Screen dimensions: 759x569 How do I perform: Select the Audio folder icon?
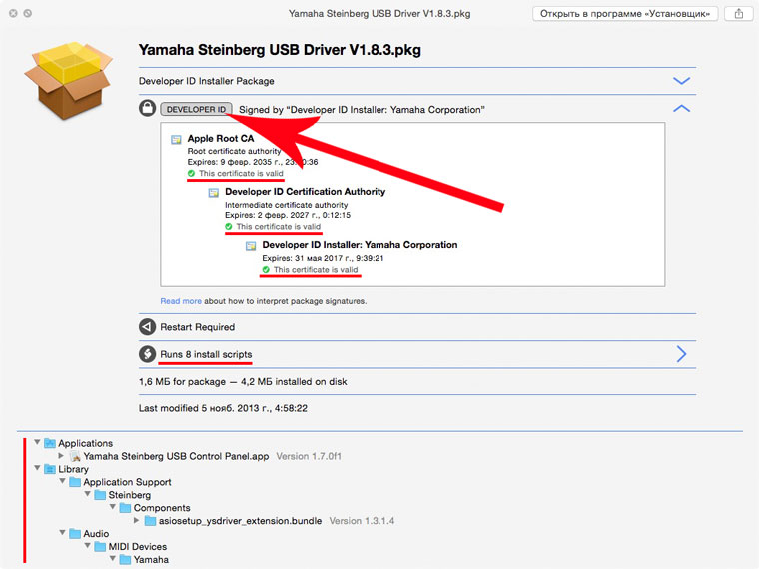(x=75, y=534)
